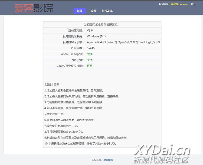The height and width of the screenshot is (165, 203).
Task: Select the Windows (NT) operating system value
Action: tap(96, 36)
